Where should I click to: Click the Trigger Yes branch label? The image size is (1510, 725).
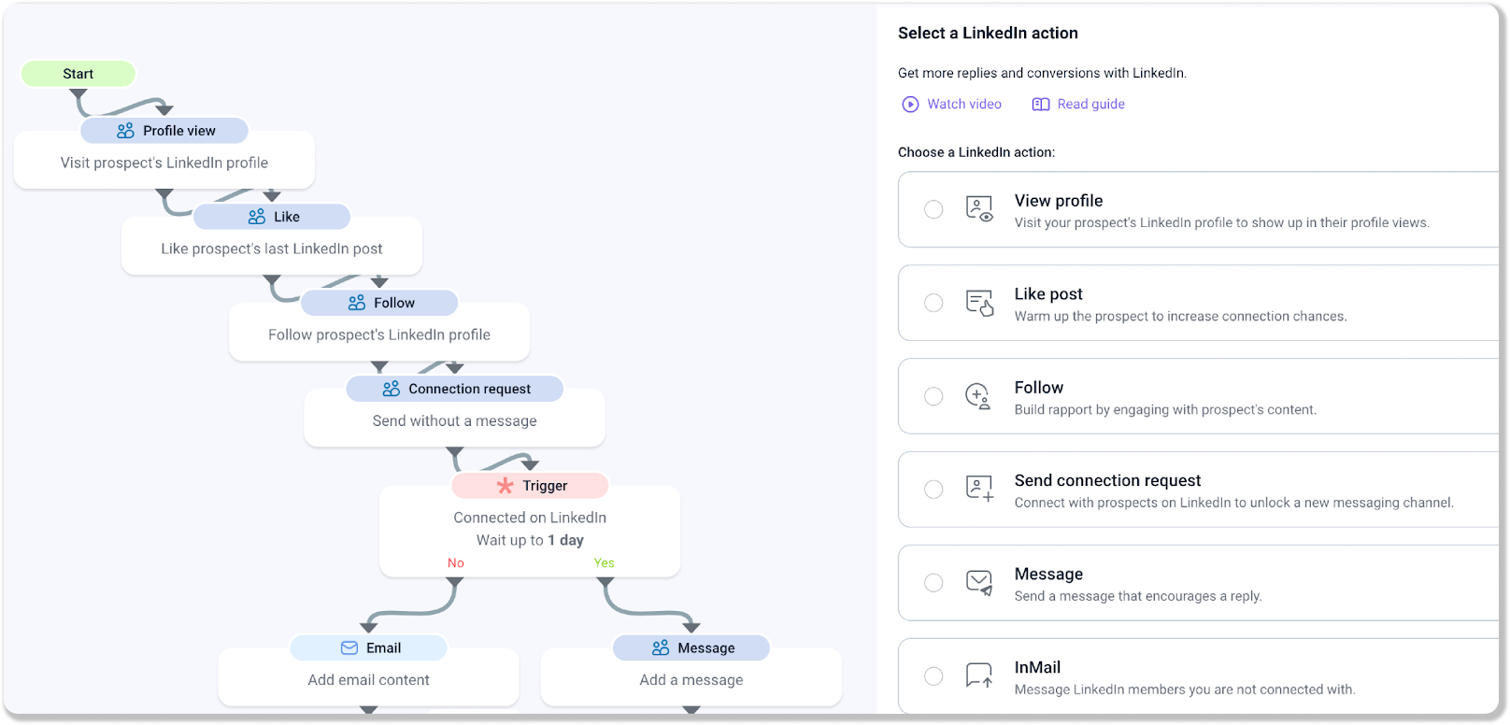pyautogui.click(x=605, y=563)
